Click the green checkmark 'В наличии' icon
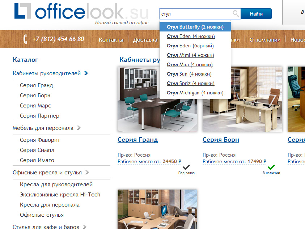The width and height of the screenshot is (305, 229). coord(271,167)
